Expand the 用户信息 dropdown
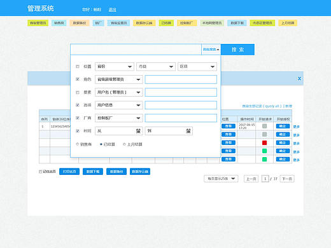The width and height of the screenshot is (331, 248). coord(119,105)
